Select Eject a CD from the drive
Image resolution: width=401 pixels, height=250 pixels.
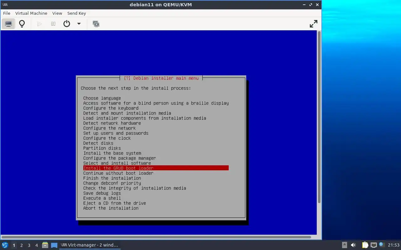coord(115,203)
